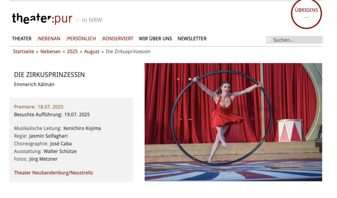Go to the :KONSERVIERT section

pyautogui.click(x=118, y=39)
